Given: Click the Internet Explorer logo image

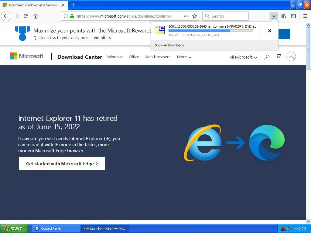Looking at the screenshot, I should [x=203, y=143].
